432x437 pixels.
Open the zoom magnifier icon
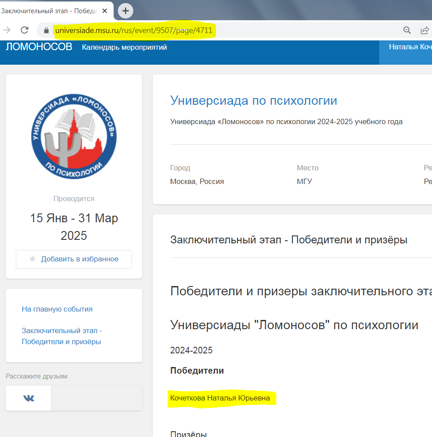click(407, 30)
